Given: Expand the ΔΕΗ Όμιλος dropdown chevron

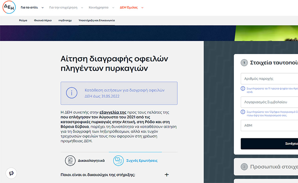Looking at the screenshot, I should (142, 8).
